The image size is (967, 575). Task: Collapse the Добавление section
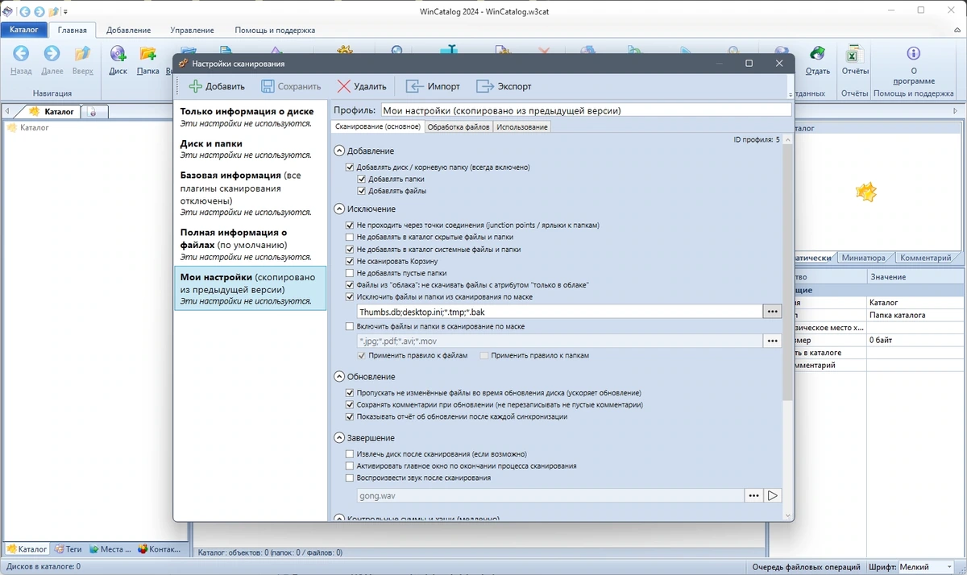point(339,151)
